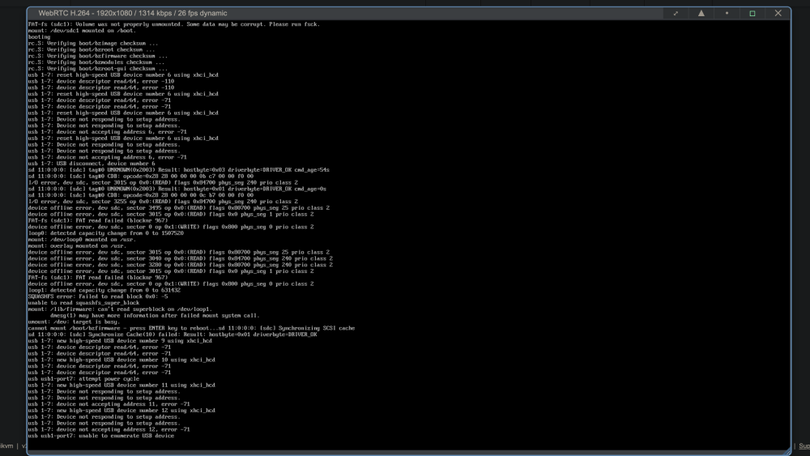Click 'umount: /dev: target is busy' line
Screen dimensions: 810x456
(x=74, y=322)
